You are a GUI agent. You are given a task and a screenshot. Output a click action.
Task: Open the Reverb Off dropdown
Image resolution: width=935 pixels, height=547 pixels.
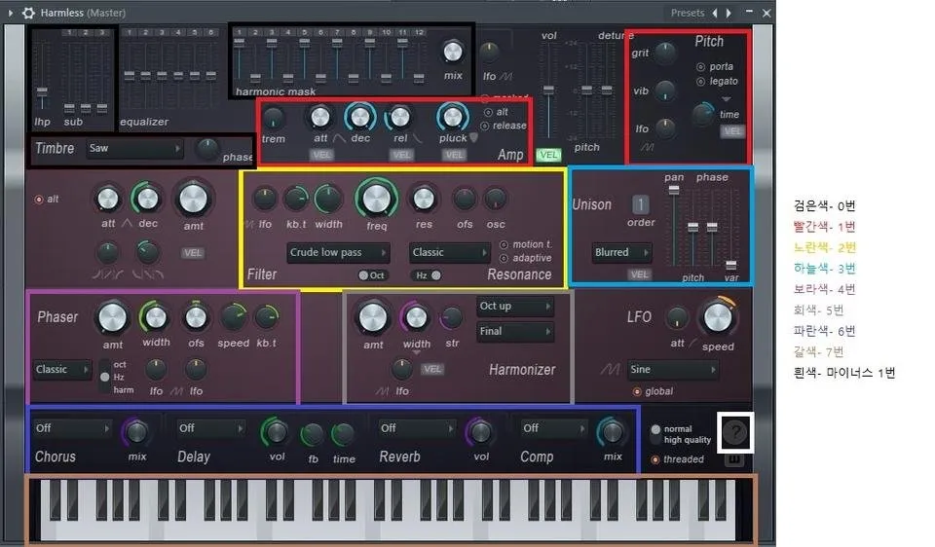click(417, 428)
